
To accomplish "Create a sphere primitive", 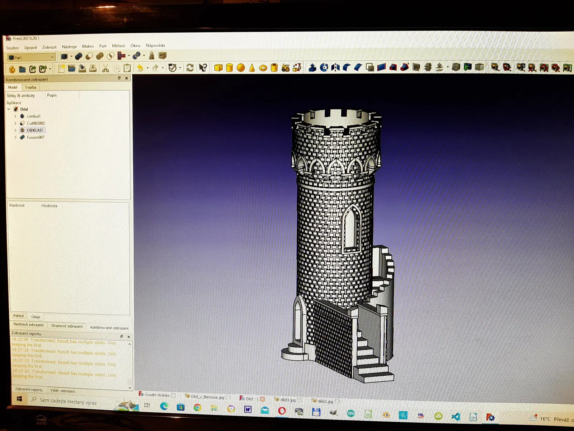I will pos(241,68).
